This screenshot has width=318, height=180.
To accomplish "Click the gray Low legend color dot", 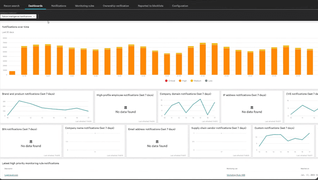I will pos(206,80).
